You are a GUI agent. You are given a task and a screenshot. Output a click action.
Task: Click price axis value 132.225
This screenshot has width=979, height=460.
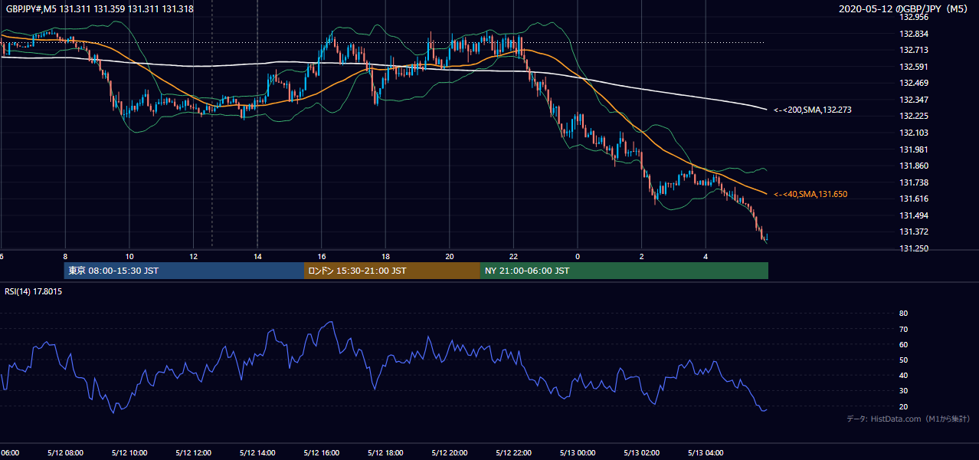tap(914, 117)
